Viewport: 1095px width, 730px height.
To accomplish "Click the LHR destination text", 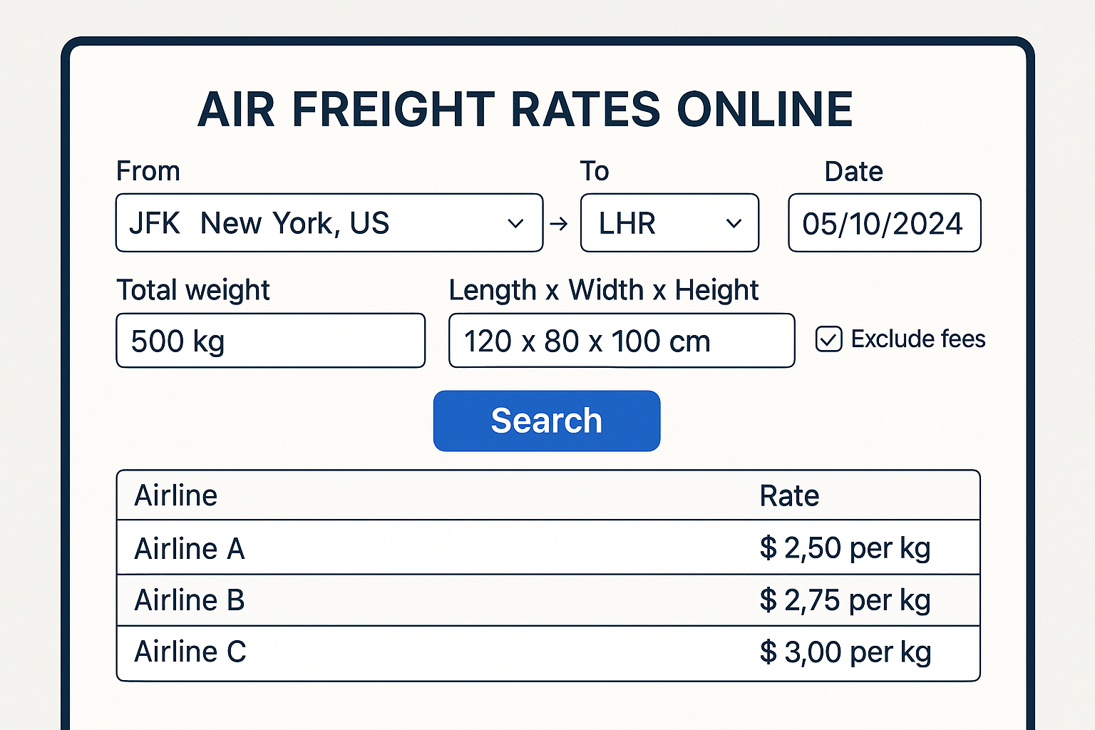I will (627, 224).
